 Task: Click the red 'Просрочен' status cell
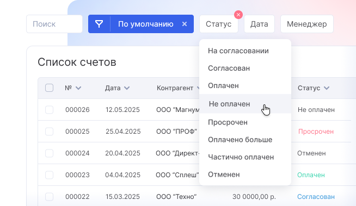click(316, 132)
